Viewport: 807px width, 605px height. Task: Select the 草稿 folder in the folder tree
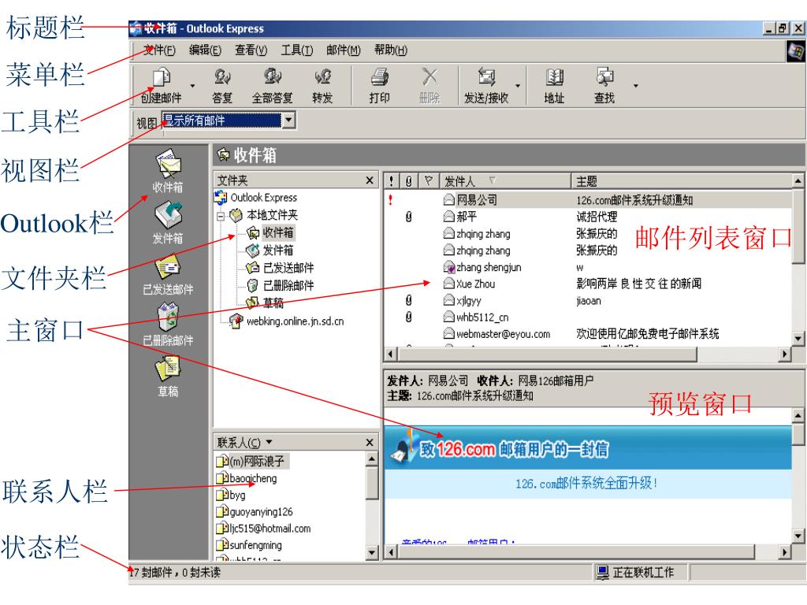[265, 303]
